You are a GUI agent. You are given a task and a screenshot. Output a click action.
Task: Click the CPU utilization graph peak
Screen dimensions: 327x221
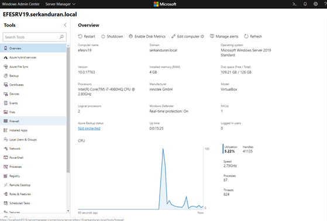163,149
